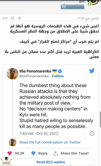Open the @IAPonomarenko handle link
The image size is (101, 166).
click(x=34, y=76)
